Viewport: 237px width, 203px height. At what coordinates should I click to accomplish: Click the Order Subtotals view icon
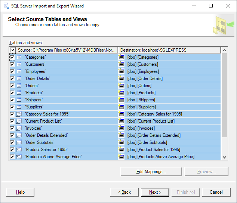pyautogui.click(x=19, y=142)
